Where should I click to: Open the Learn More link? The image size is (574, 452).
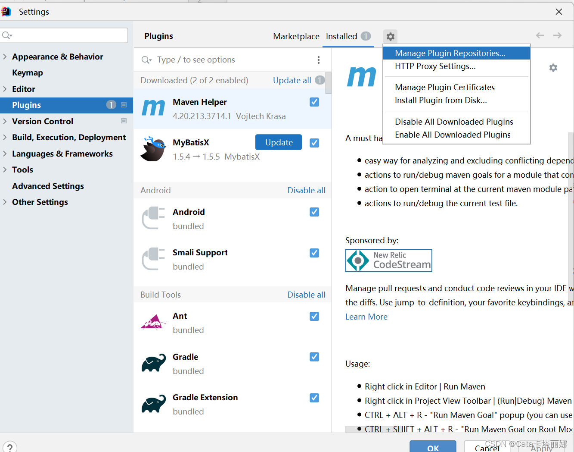[x=366, y=317]
